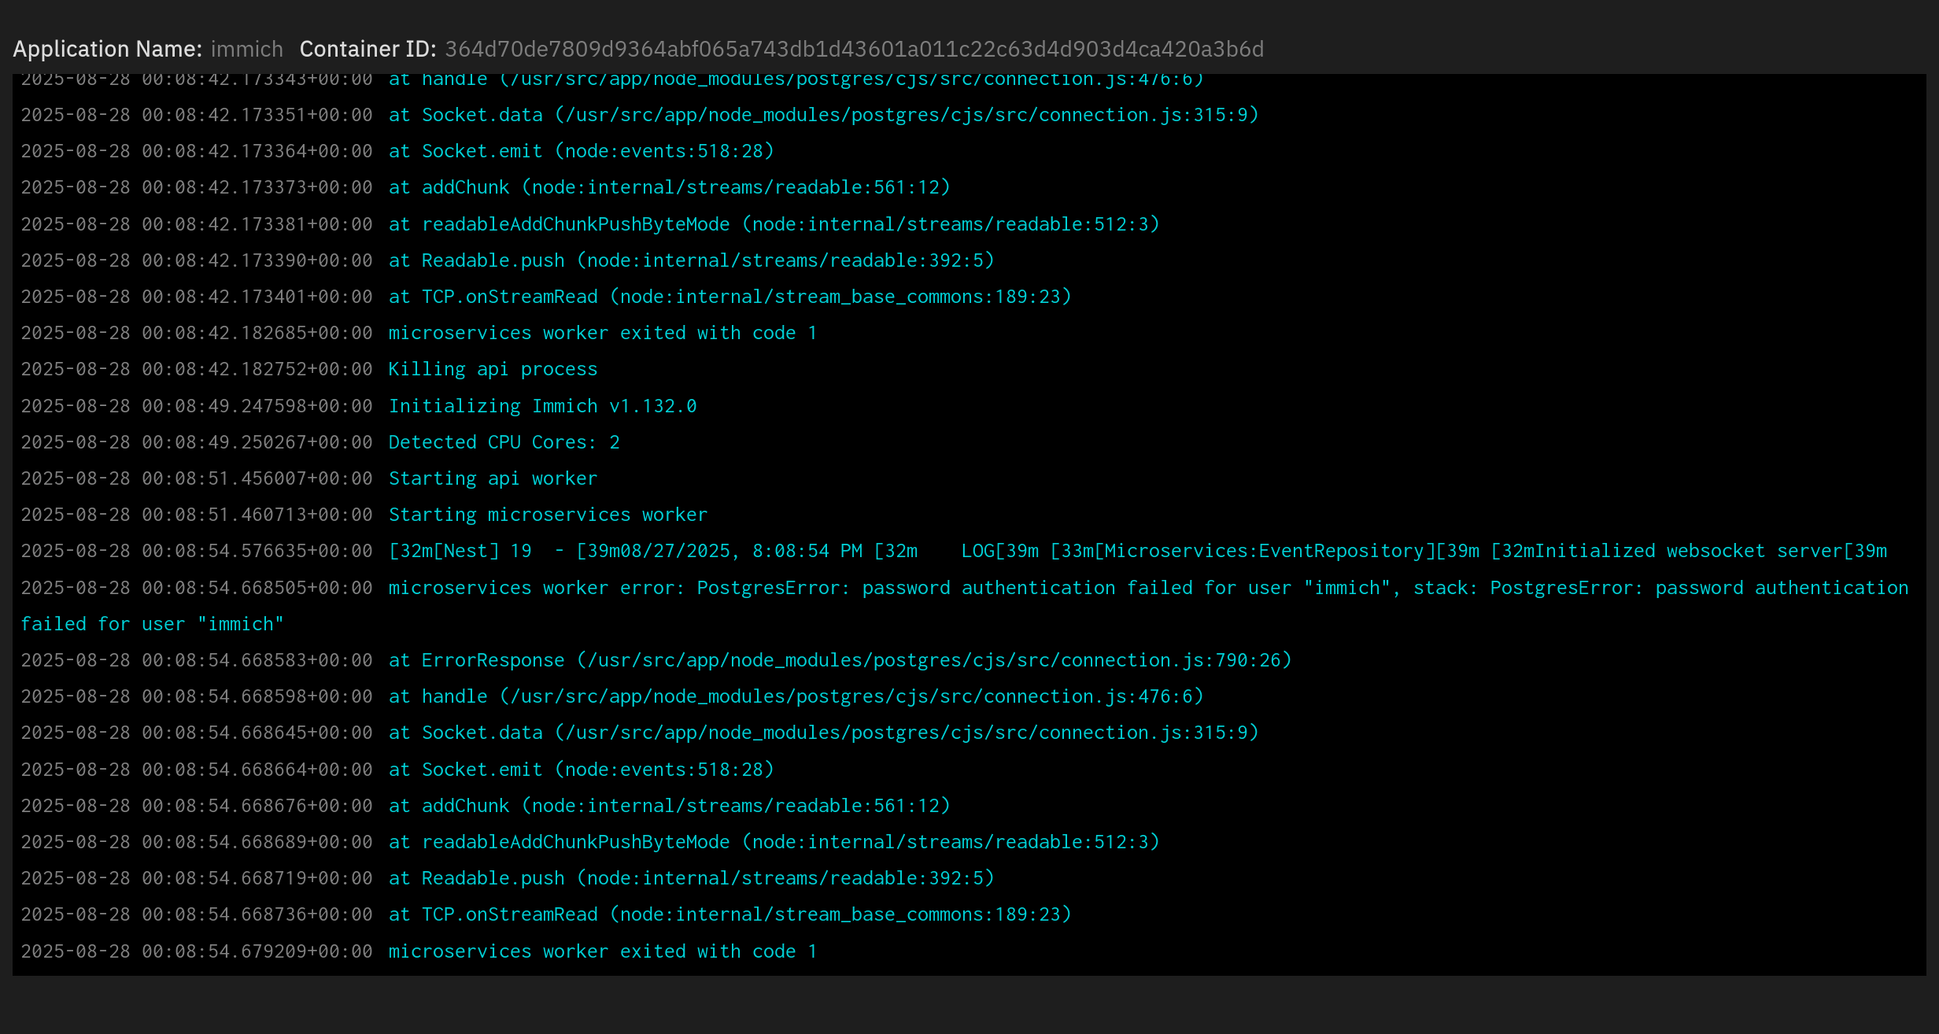Click "at TCP.onStreamRead" line at 00:08:54.668736

click(x=729, y=914)
